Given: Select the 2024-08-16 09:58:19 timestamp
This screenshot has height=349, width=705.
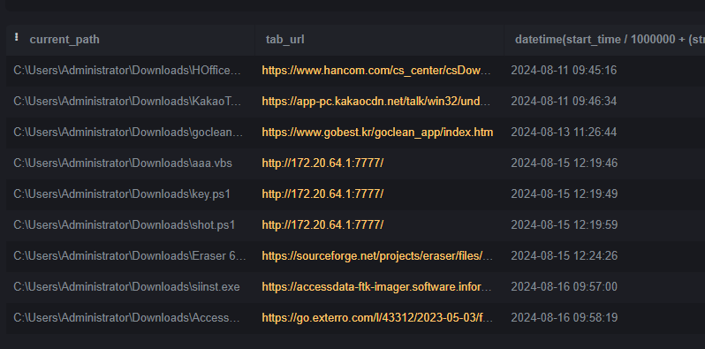Looking at the screenshot, I should tap(565, 318).
